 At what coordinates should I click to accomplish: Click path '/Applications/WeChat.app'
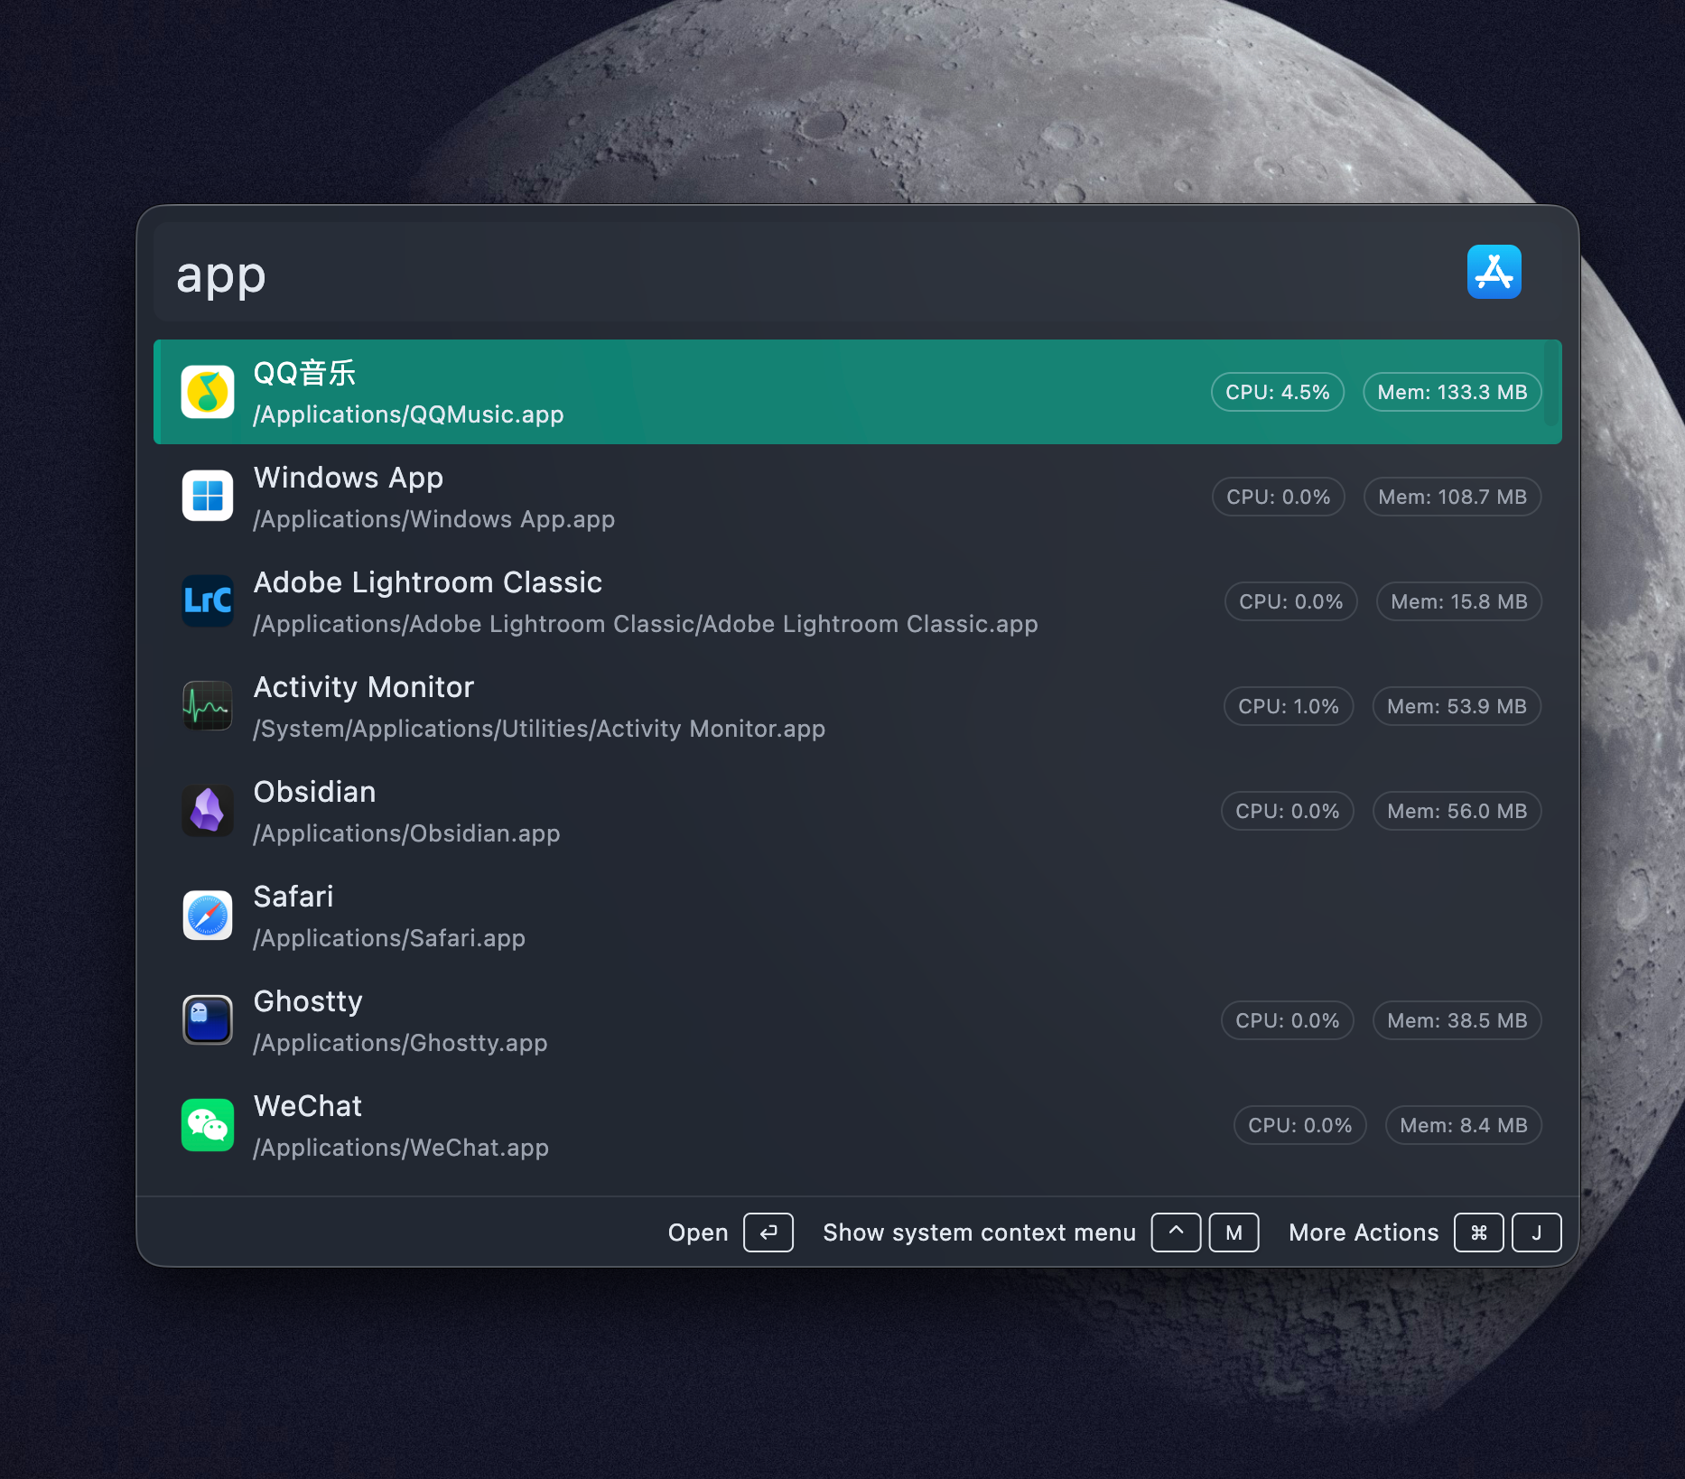pos(401,1148)
